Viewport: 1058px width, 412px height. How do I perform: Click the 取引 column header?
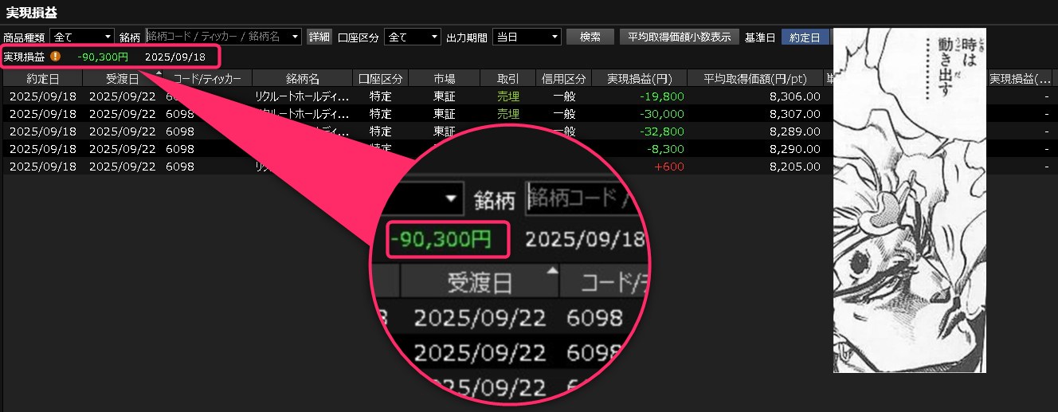pyautogui.click(x=507, y=78)
